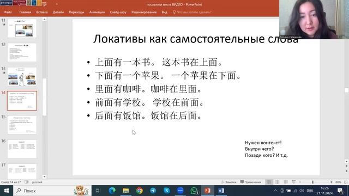349x196 pixels.
Task: Click the slide panel scrollbar thumb
Action: [x=44, y=97]
